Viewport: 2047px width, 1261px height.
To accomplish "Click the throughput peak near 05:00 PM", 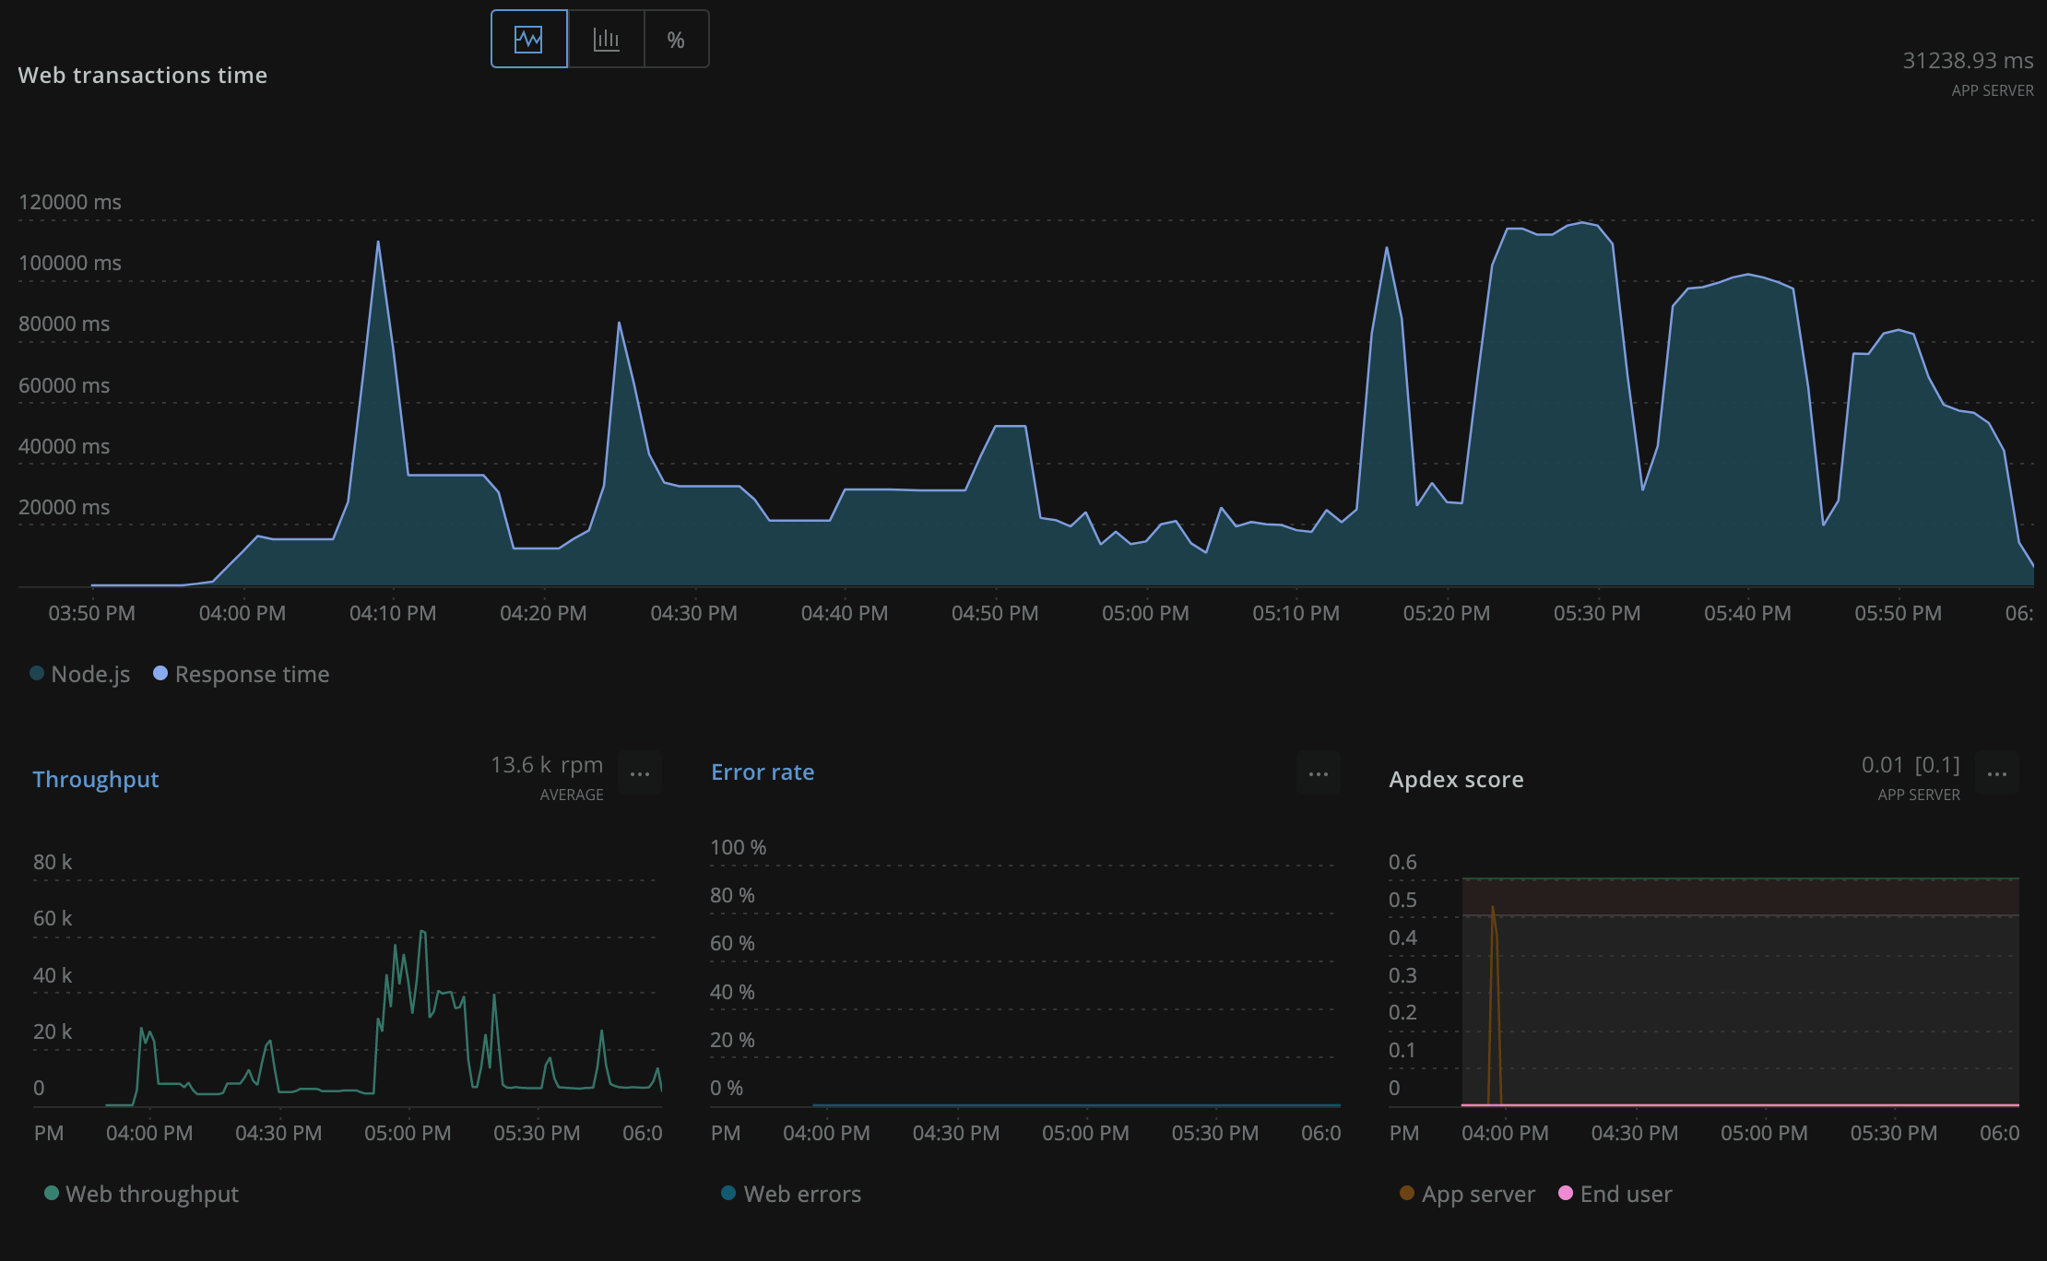I will pos(422,932).
